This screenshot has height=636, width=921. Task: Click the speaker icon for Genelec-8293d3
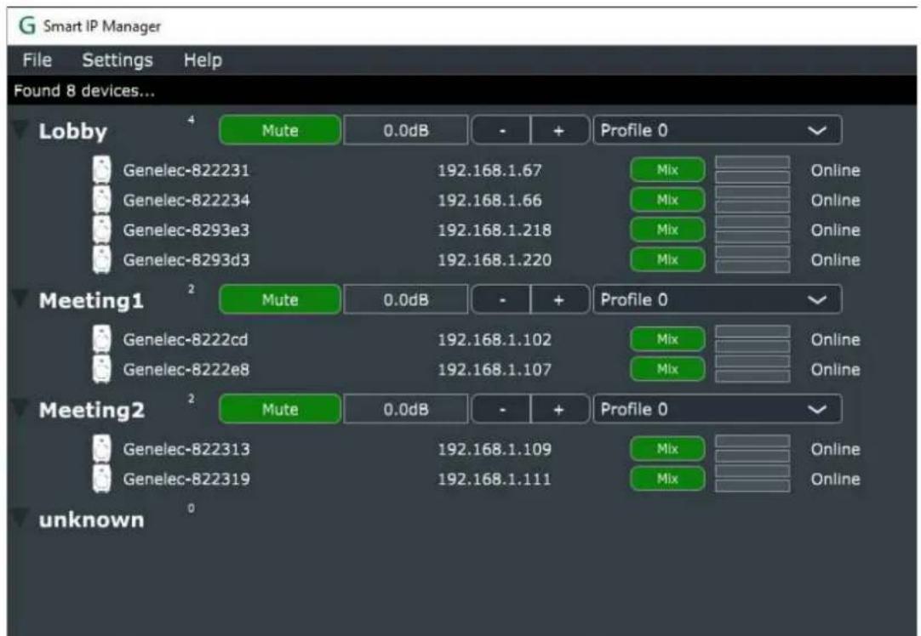pyautogui.click(x=102, y=260)
